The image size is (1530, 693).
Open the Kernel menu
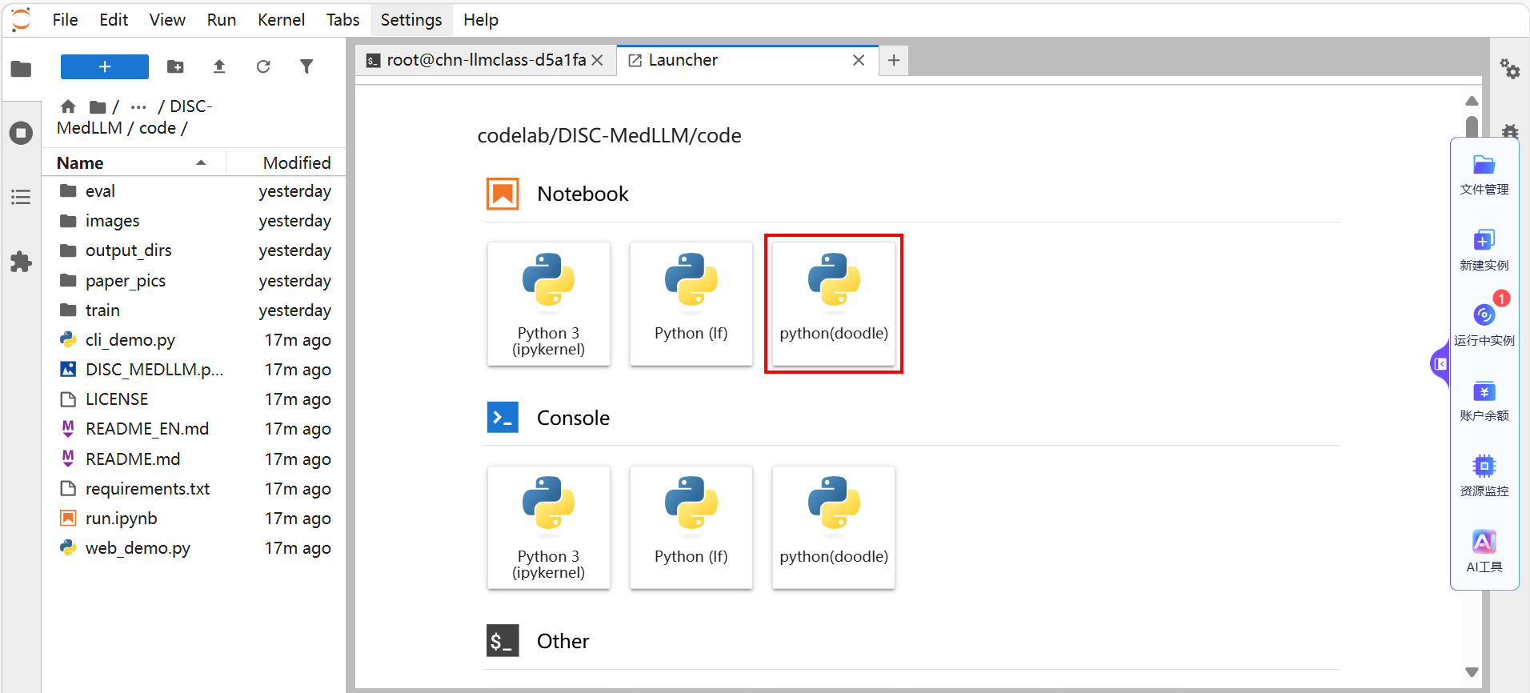click(280, 20)
